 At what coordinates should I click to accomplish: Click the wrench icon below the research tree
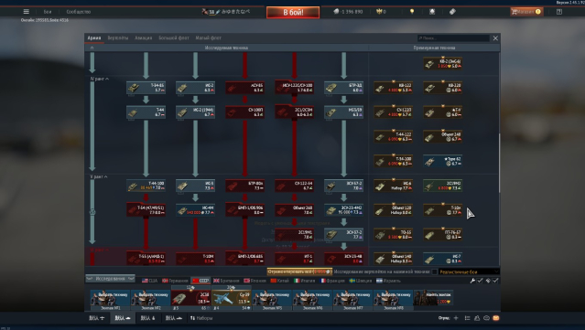click(x=472, y=281)
